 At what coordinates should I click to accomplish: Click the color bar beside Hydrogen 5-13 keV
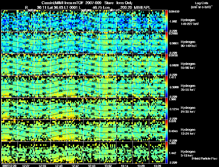[166, 152]
